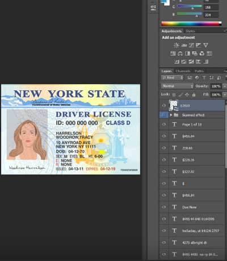Add a Color Lookup adjustment layer
The width and height of the screenshot is (227, 261).
click(209, 53)
